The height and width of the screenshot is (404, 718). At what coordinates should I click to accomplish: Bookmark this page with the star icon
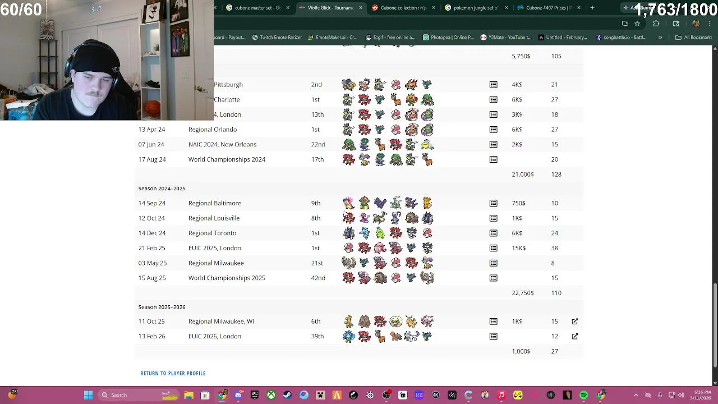637,24
